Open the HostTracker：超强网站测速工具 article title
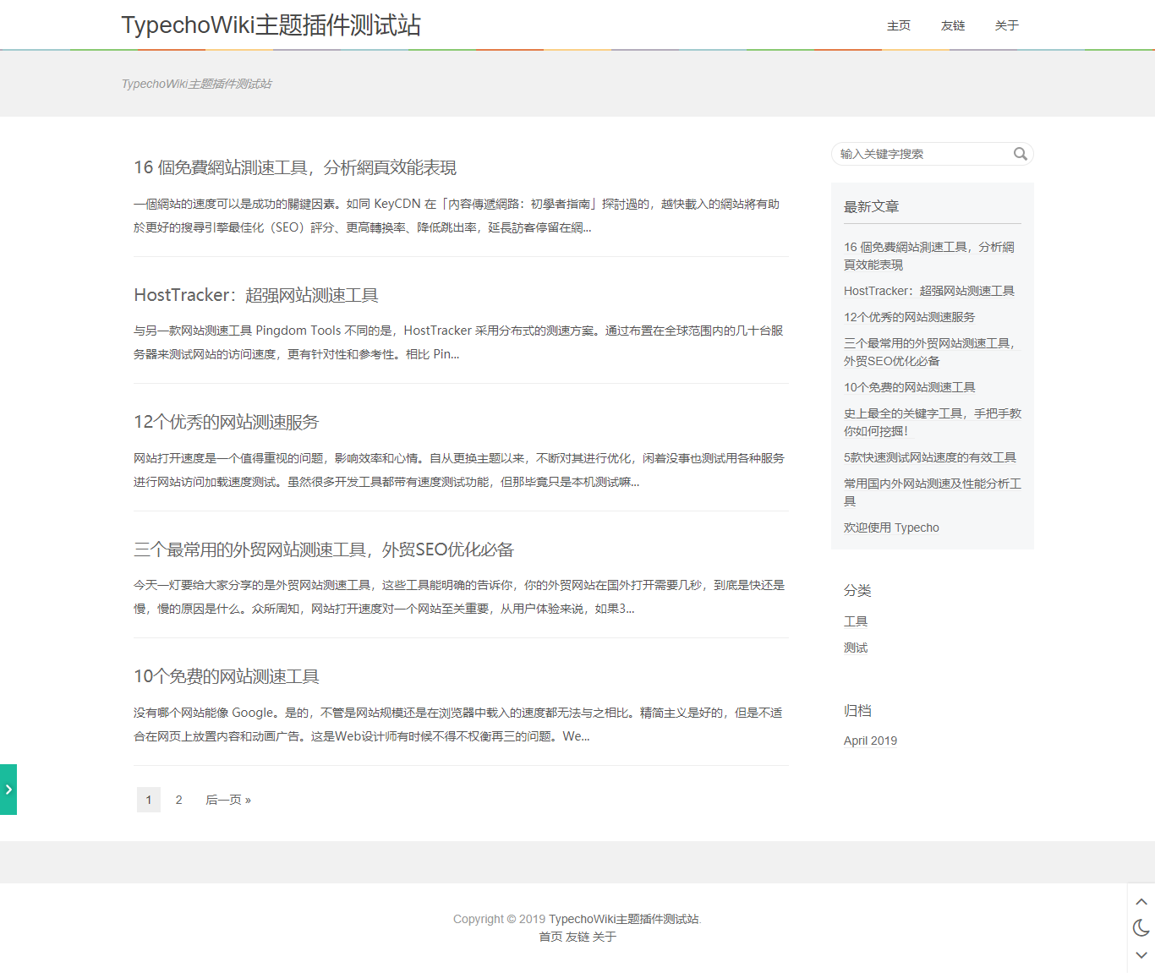The height and width of the screenshot is (973, 1155). click(x=256, y=295)
